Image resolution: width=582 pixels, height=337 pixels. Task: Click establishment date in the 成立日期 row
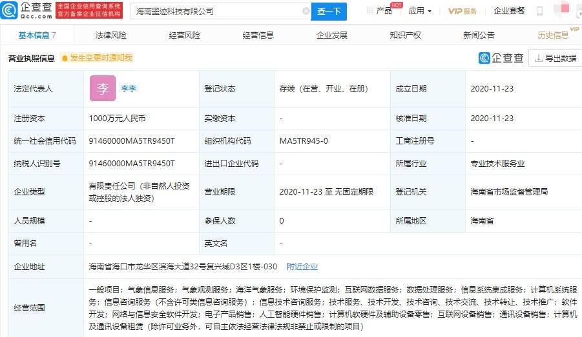[x=492, y=88]
